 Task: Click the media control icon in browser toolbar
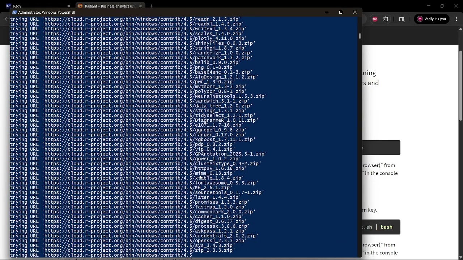pos(402,19)
